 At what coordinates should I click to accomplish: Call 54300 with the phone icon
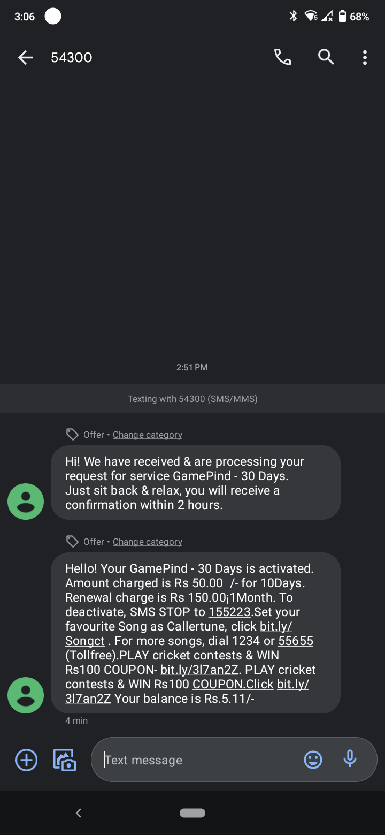pos(282,57)
